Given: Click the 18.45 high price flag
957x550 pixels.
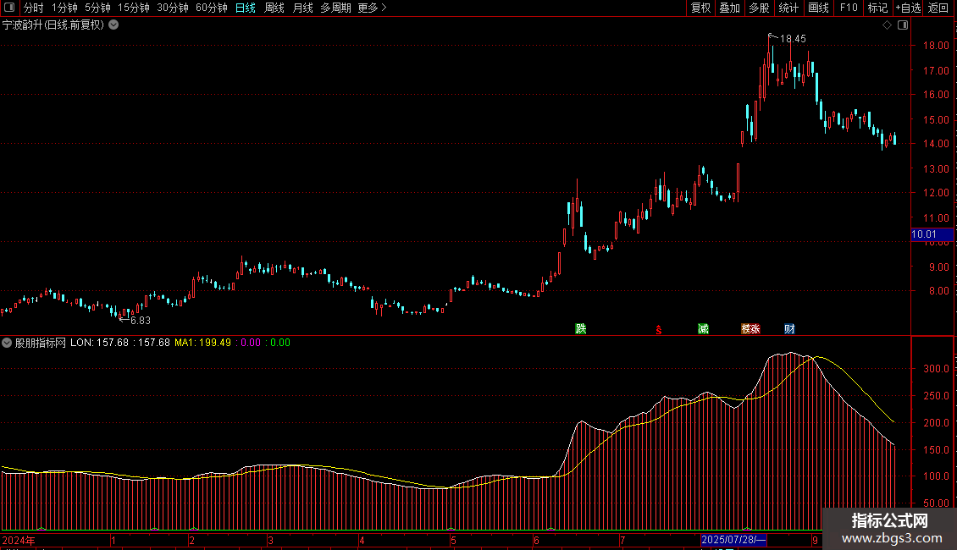Looking at the screenshot, I should point(792,39).
